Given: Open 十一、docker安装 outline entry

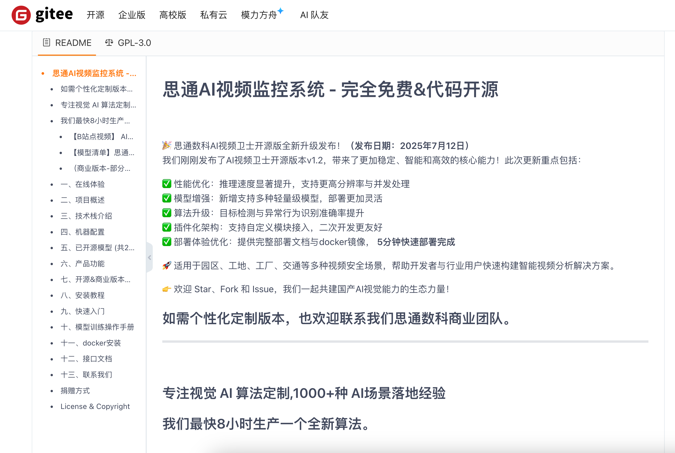Looking at the screenshot, I should [91, 343].
